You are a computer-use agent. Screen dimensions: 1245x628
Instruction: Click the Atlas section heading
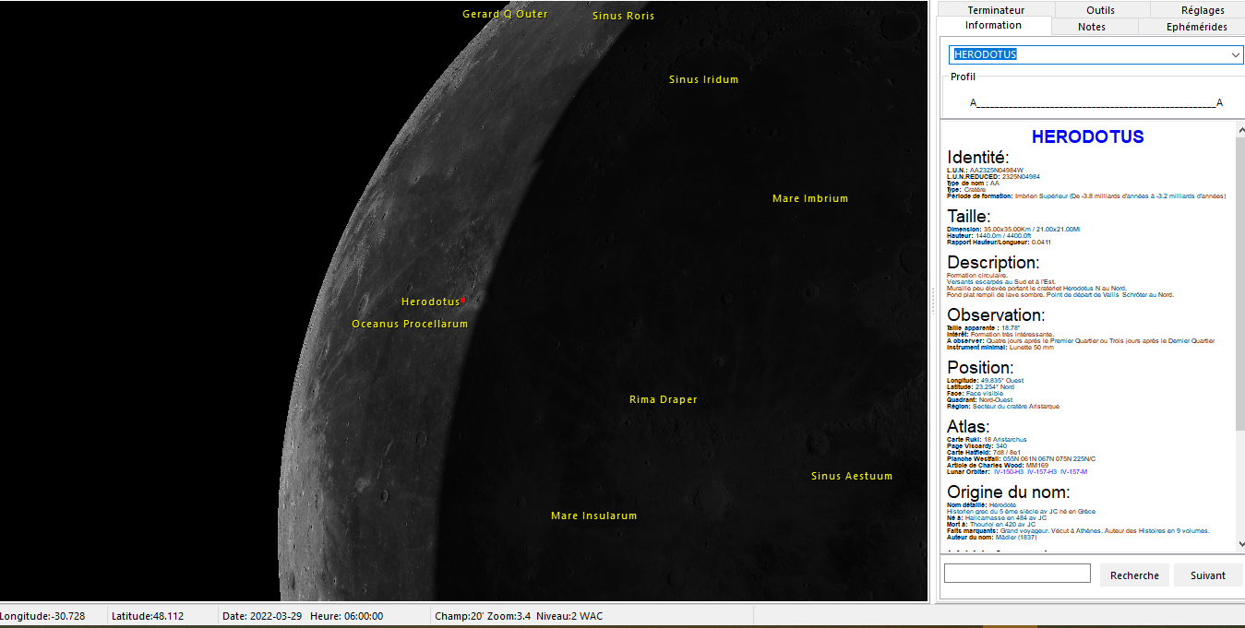[968, 426]
